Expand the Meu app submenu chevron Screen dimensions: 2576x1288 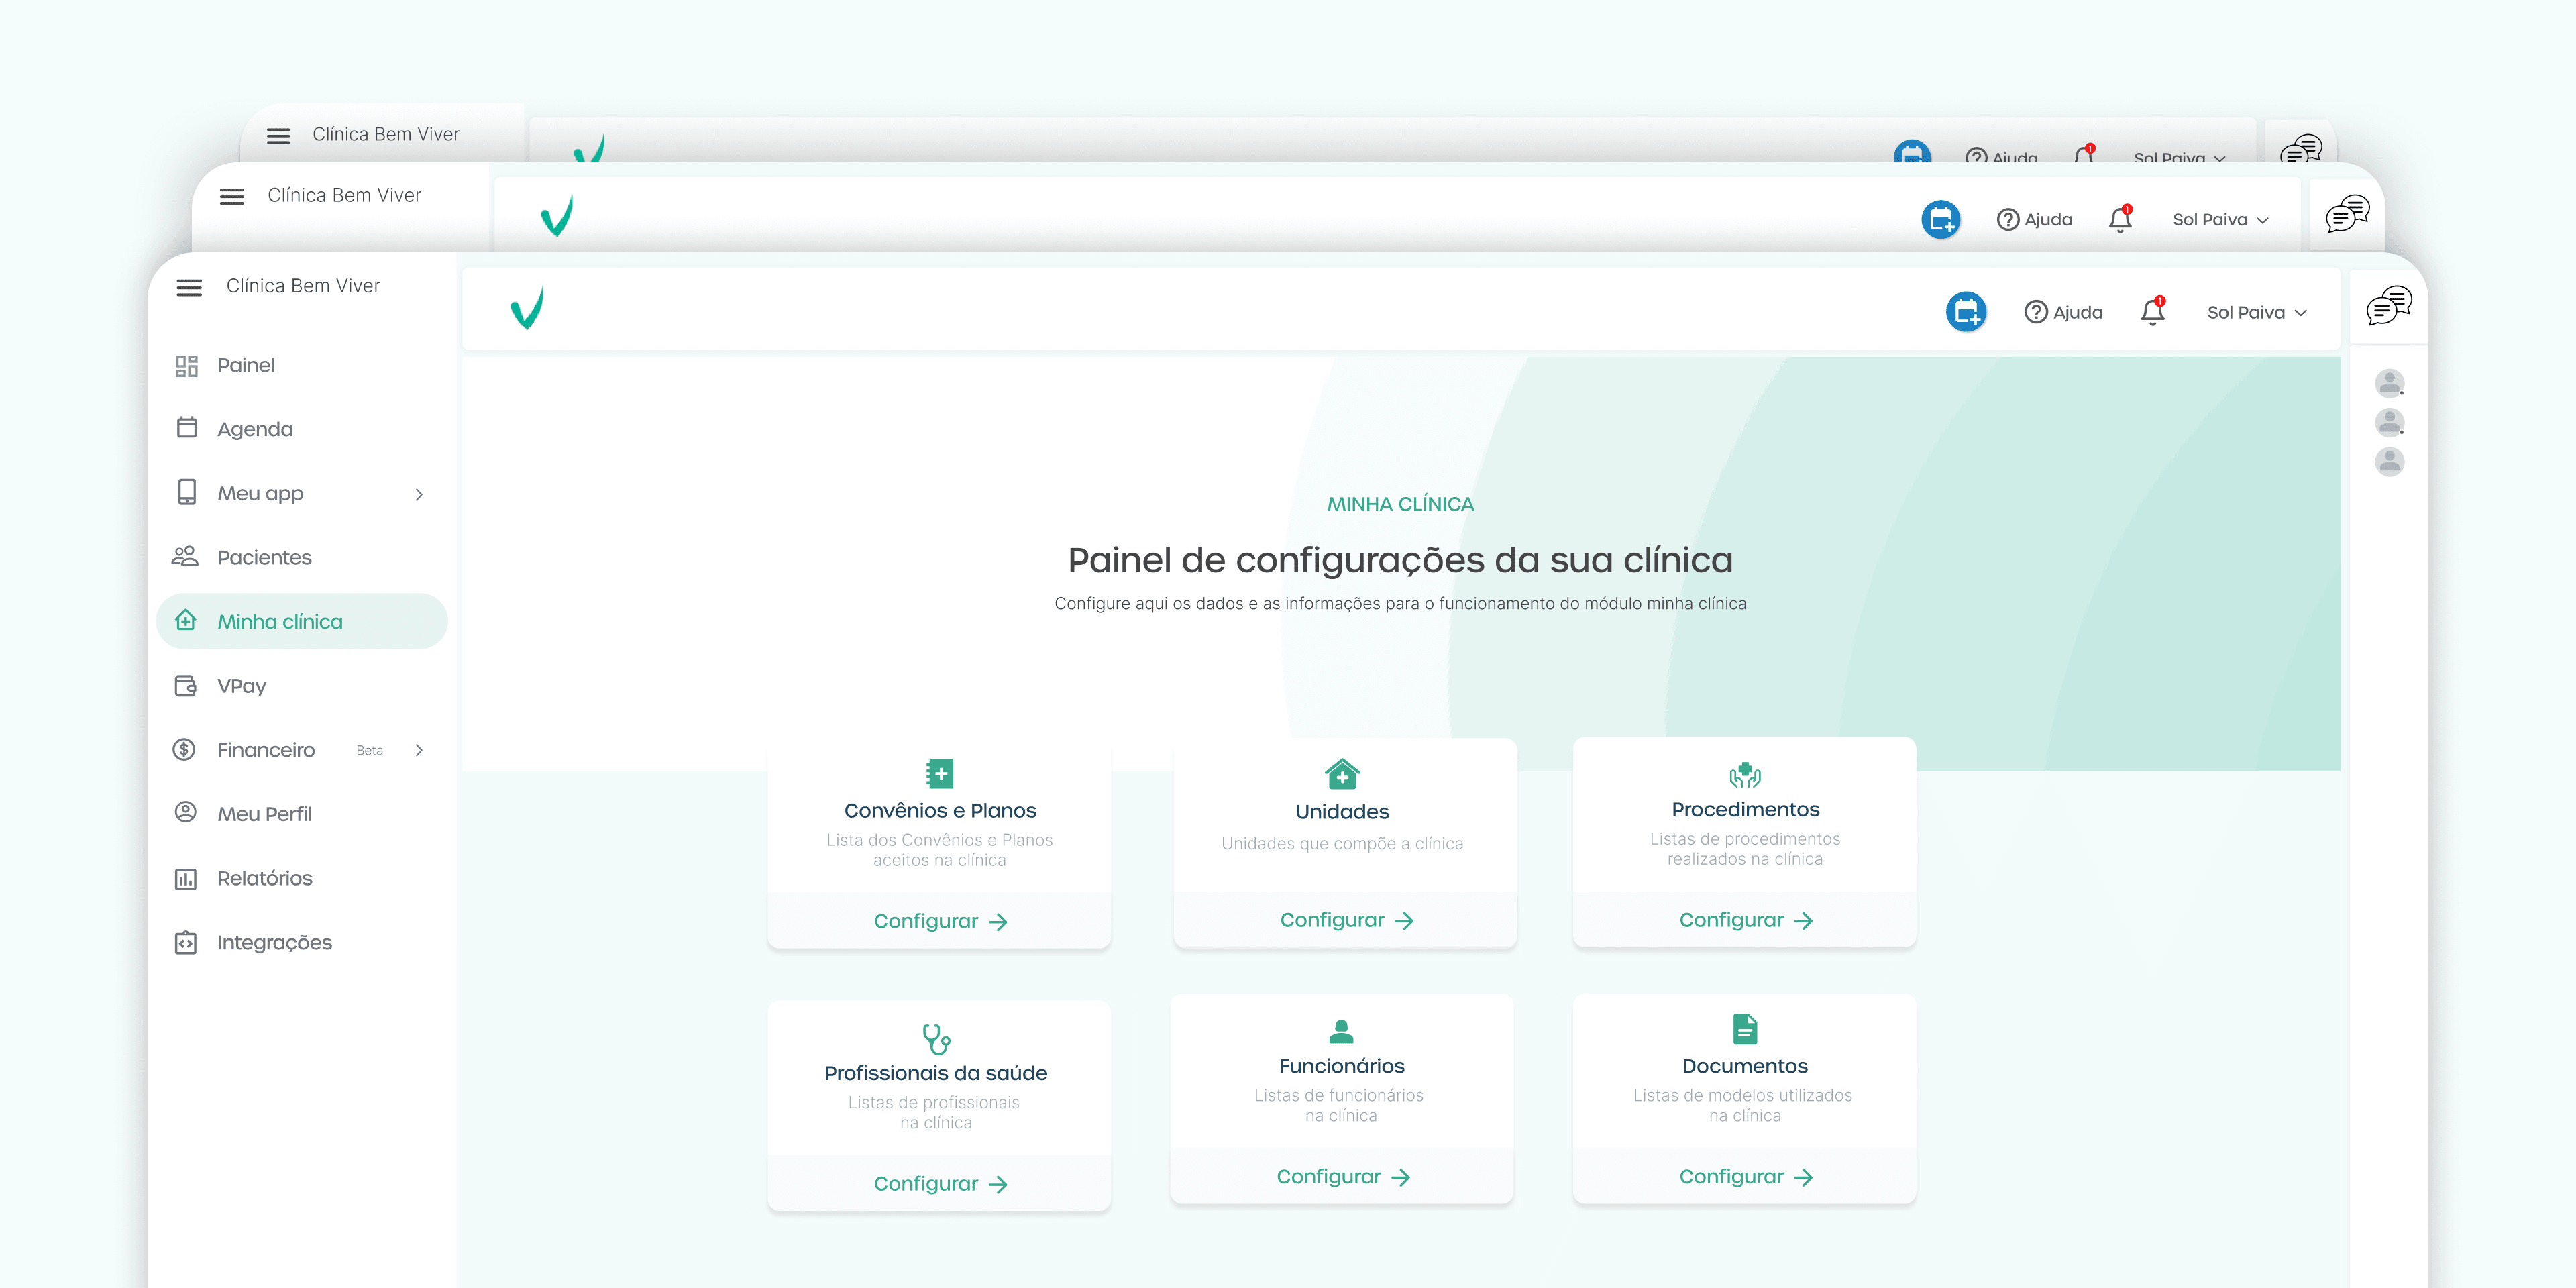pos(419,494)
